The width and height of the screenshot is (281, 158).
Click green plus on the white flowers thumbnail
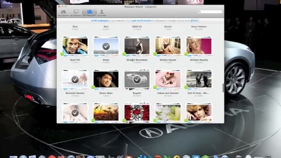click(x=155, y=121)
